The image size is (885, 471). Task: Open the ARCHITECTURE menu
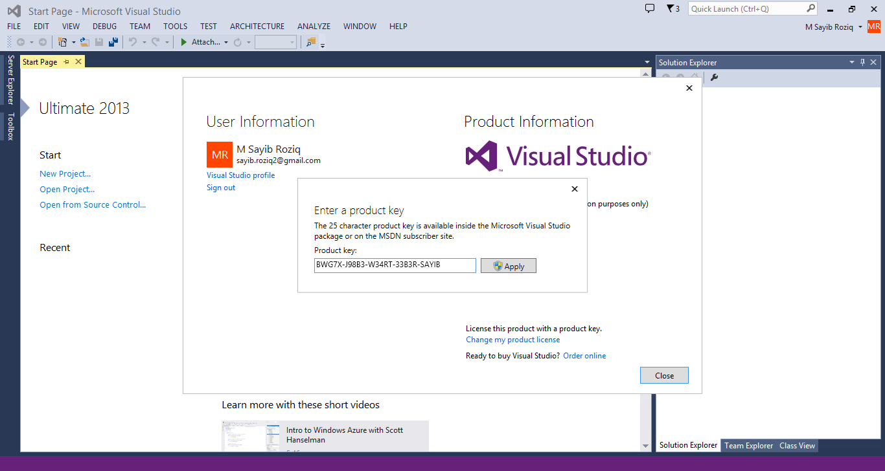257,27
